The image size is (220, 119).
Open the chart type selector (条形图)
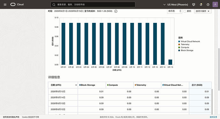pos(174,11)
